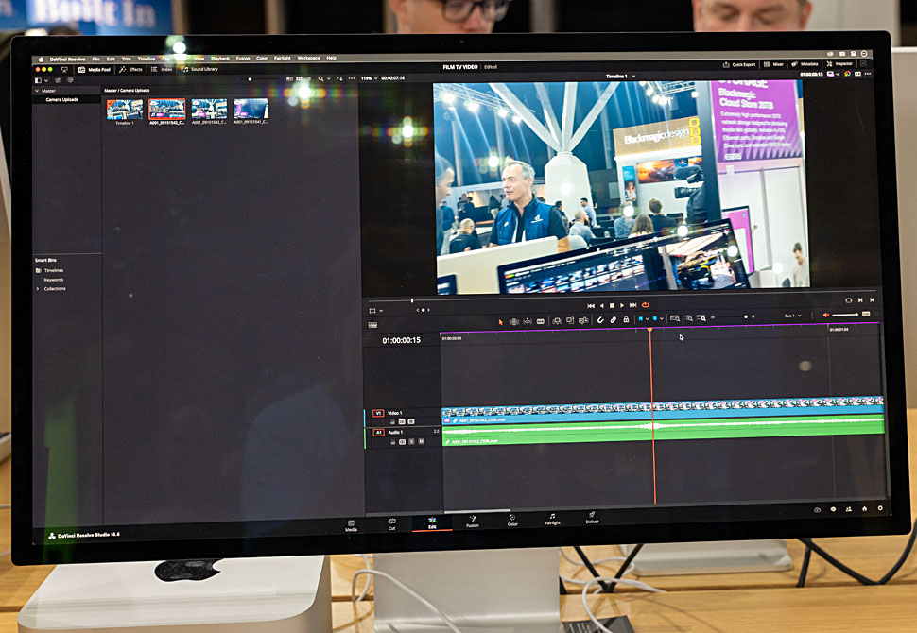Open the Playback menu

(x=220, y=59)
